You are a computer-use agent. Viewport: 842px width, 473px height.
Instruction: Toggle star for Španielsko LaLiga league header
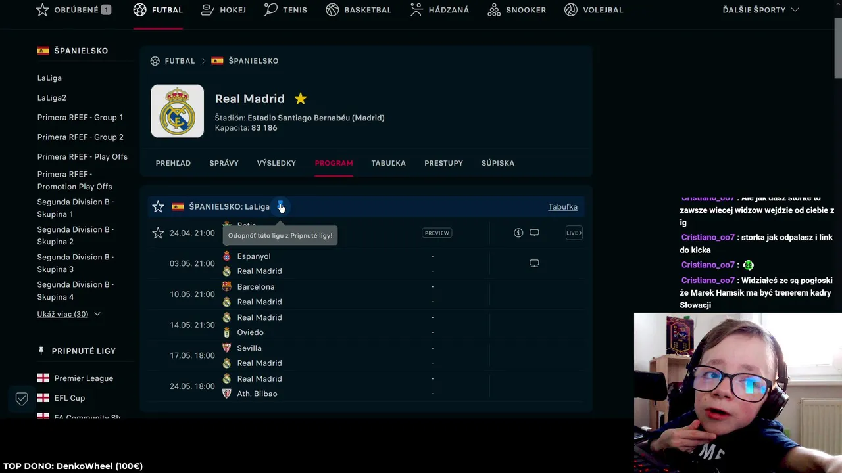158,207
